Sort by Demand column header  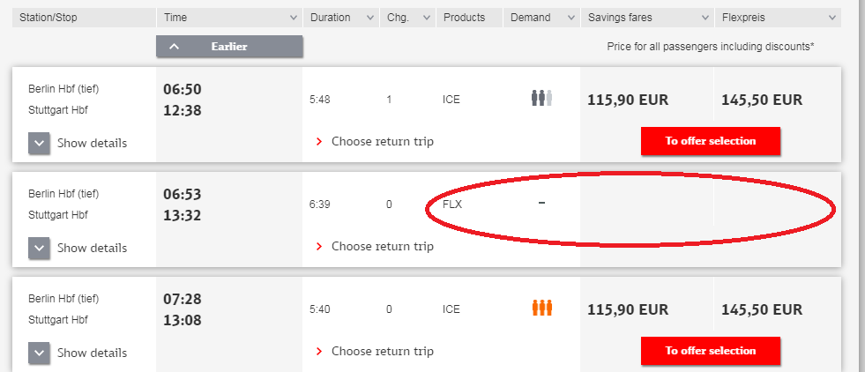click(x=541, y=18)
